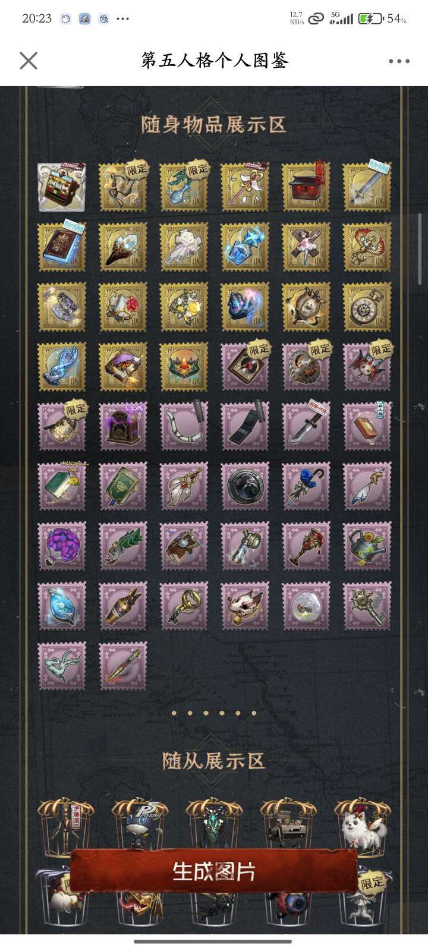Select the golden key accessory stamp
Viewport: 428px width, 951px height.
(184, 606)
